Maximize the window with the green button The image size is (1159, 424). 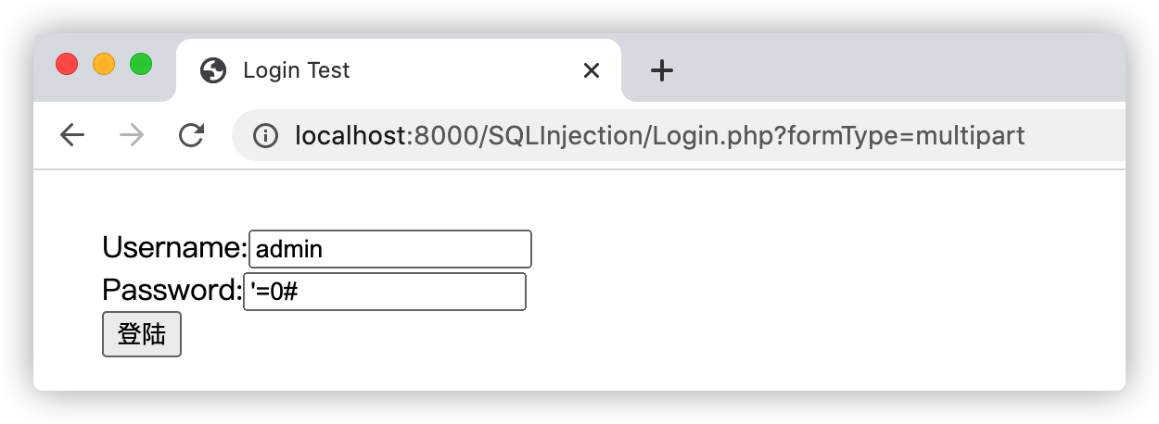(x=141, y=65)
